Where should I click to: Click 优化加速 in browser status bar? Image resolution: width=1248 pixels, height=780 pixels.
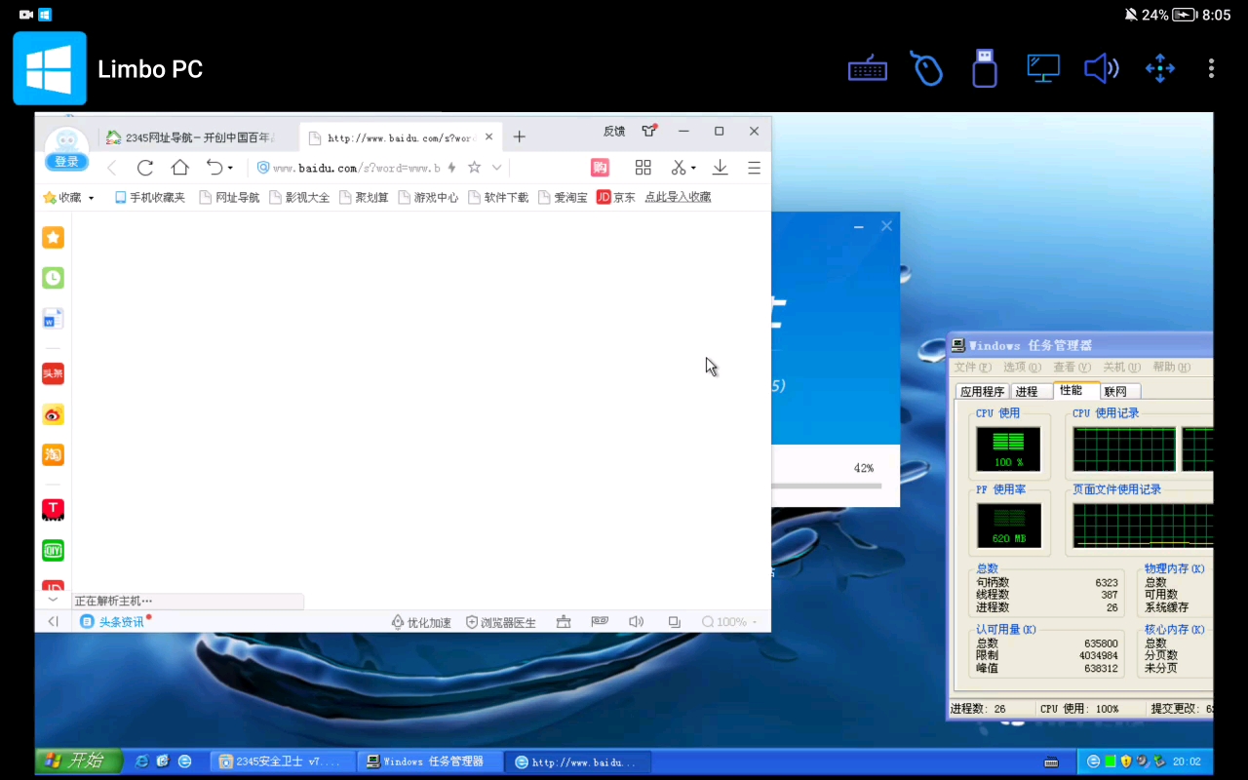point(421,622)
